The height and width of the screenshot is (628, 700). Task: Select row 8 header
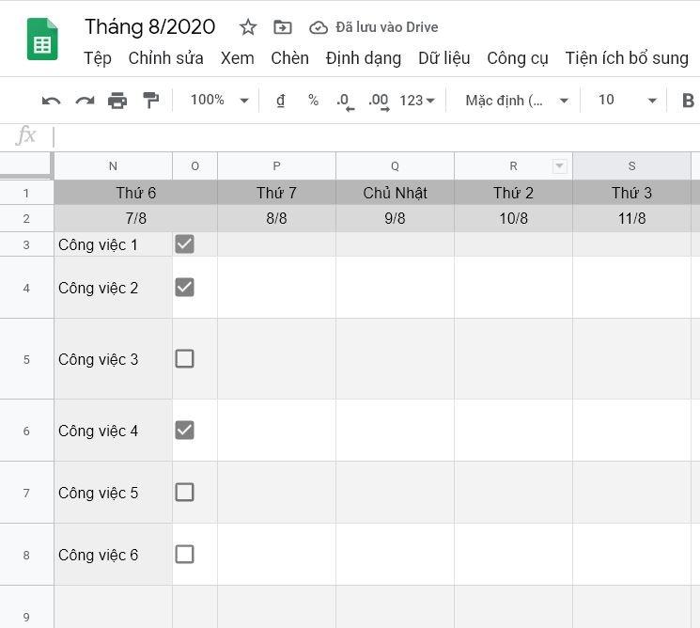coord(26,555)
